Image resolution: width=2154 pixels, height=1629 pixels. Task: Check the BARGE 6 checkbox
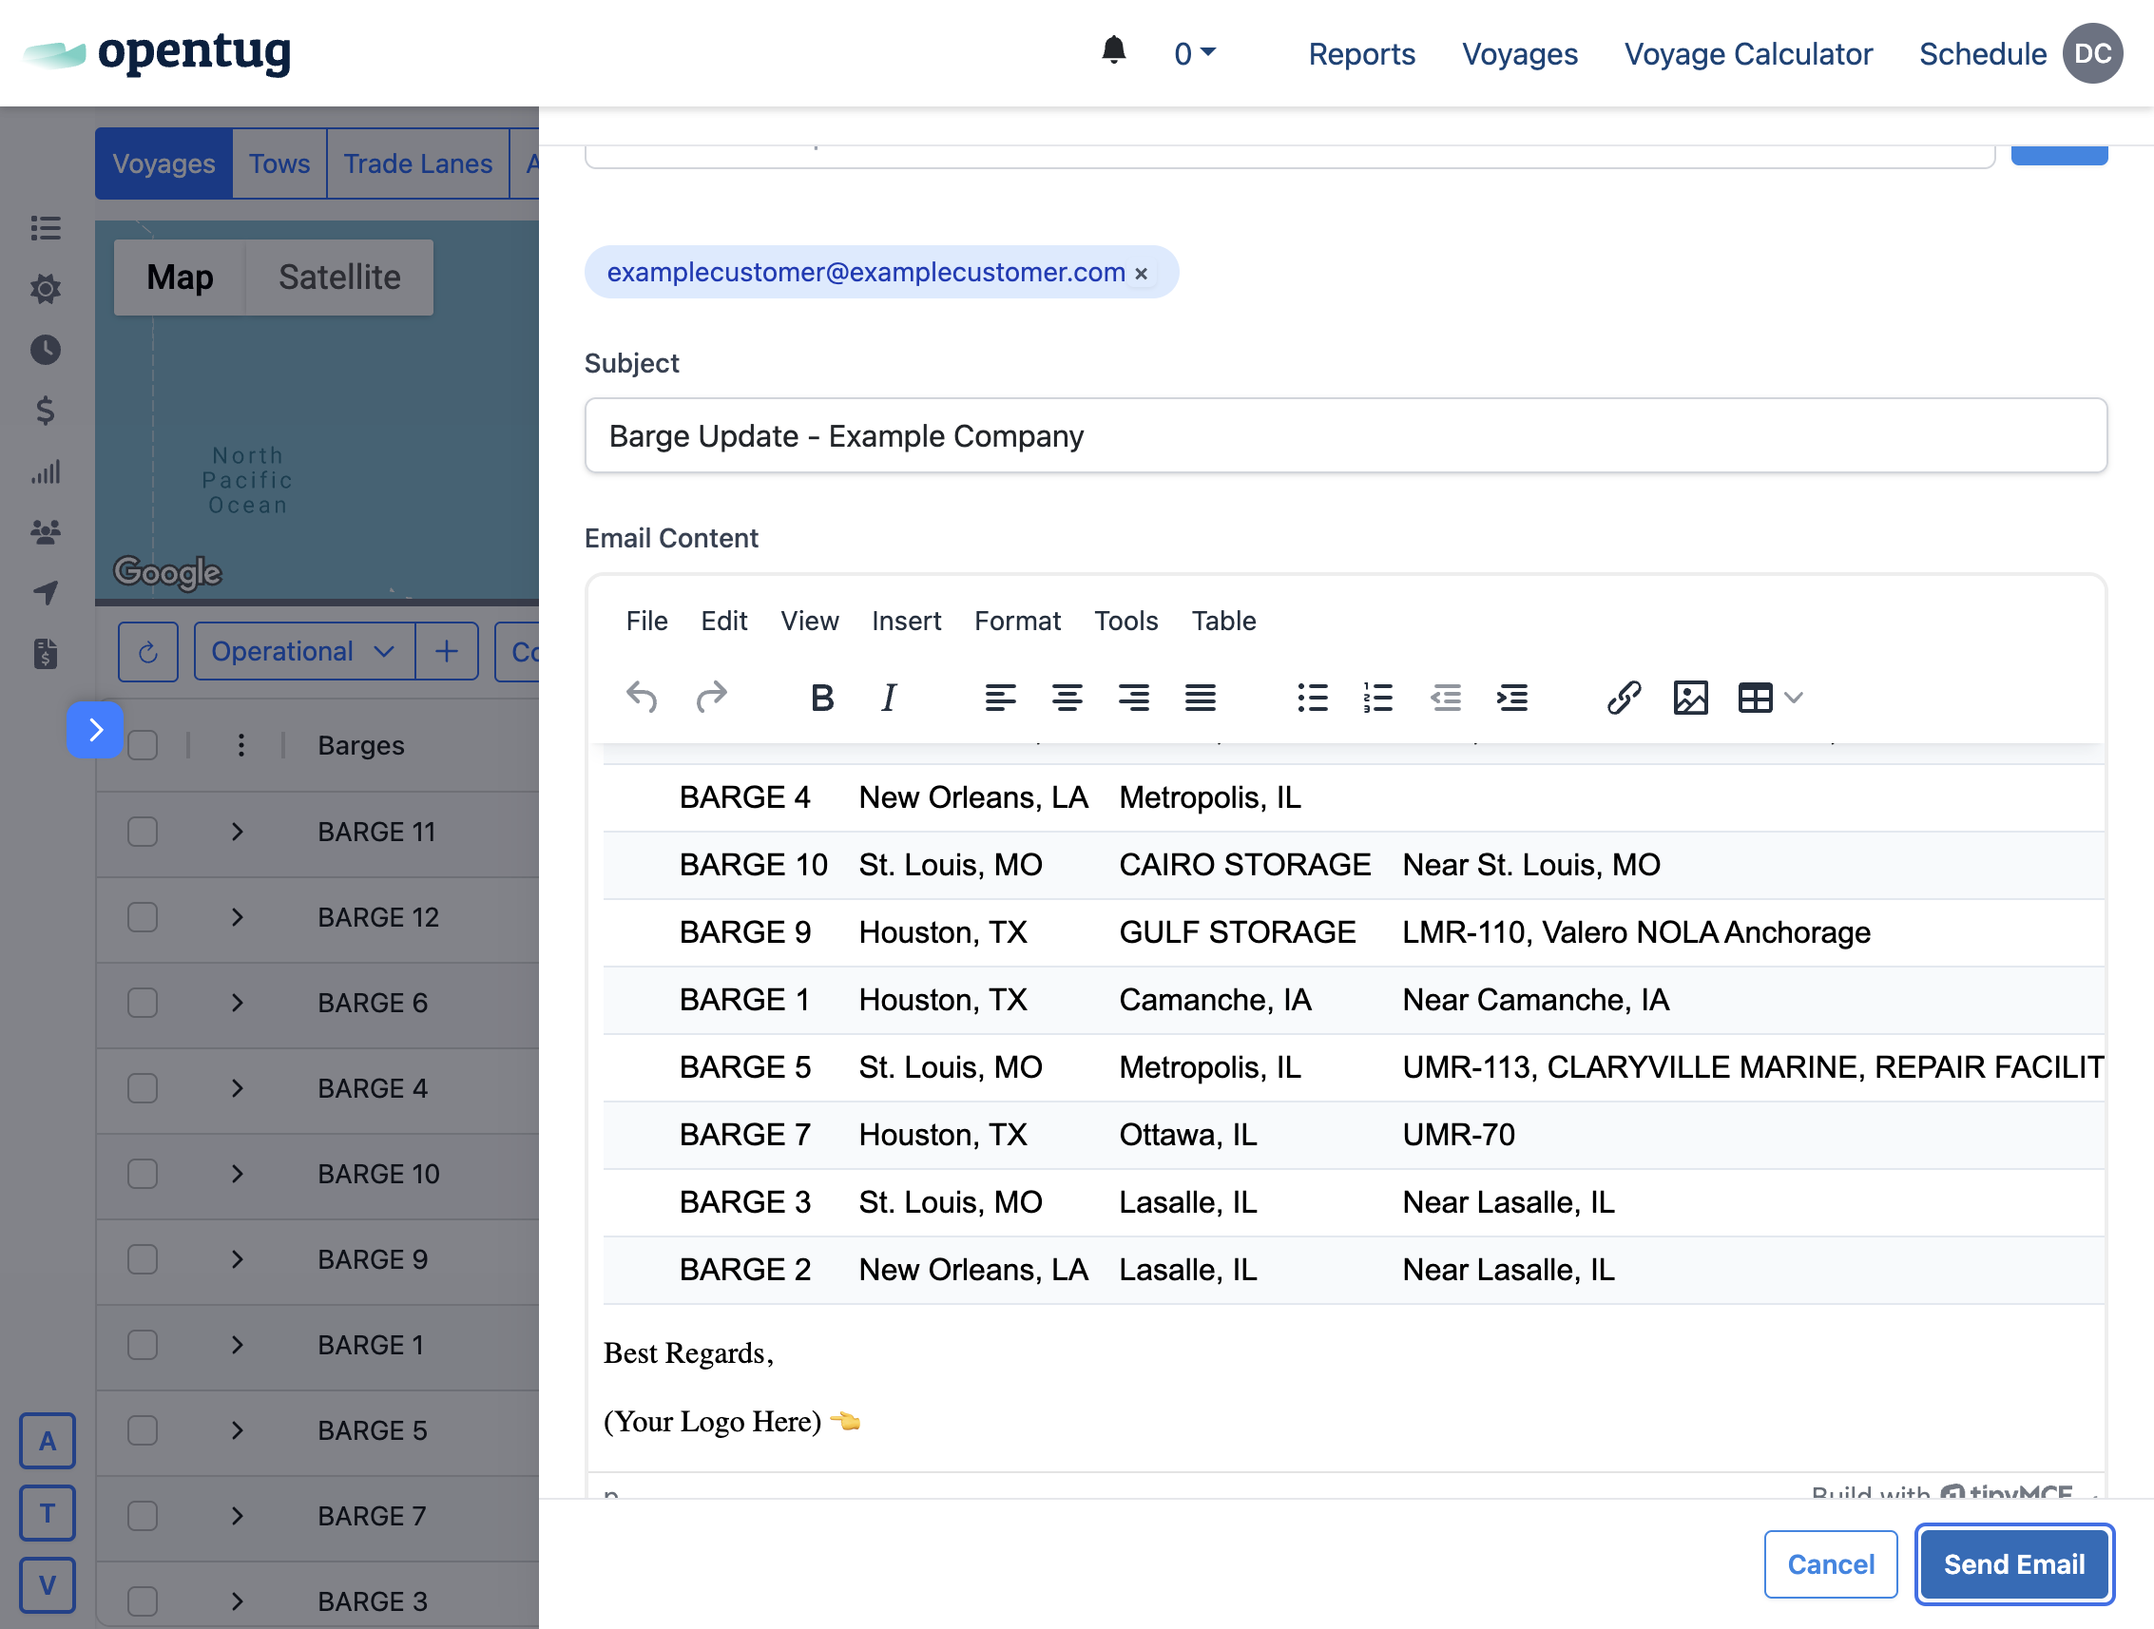point(144,1003)
